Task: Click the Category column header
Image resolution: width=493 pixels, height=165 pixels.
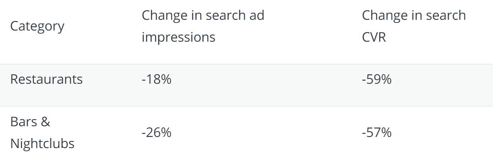Action: pyautogui.click(x=37, y=26)
